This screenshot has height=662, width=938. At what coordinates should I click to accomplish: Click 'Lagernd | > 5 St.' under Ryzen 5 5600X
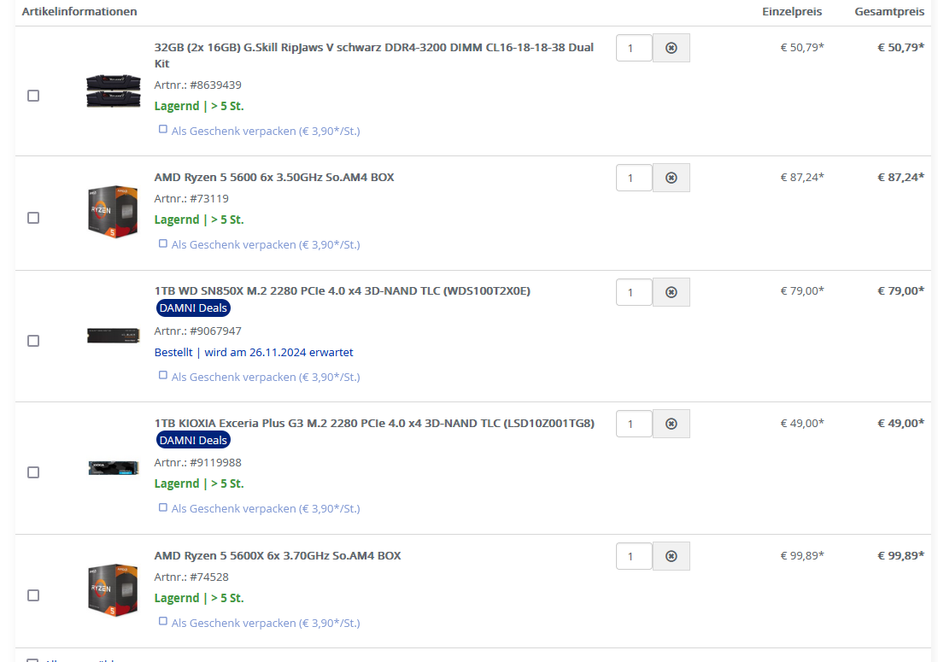pyautogui.click(x=199, y=598)
